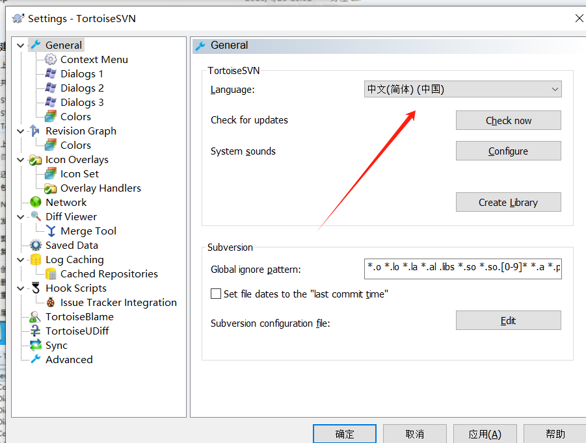The image size is (586, 443).
Task: Open the Language dropdown
Action: click(462, 89)
